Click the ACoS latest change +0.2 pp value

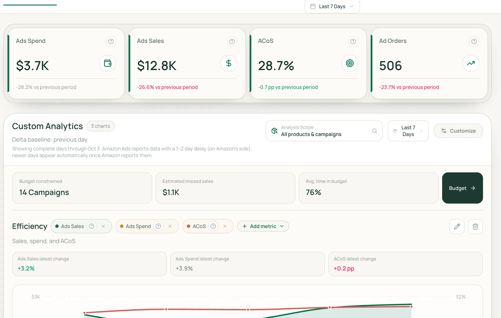344,268
